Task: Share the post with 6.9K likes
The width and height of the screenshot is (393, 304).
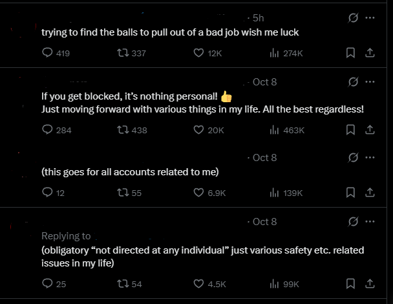Action: (370, 193)
